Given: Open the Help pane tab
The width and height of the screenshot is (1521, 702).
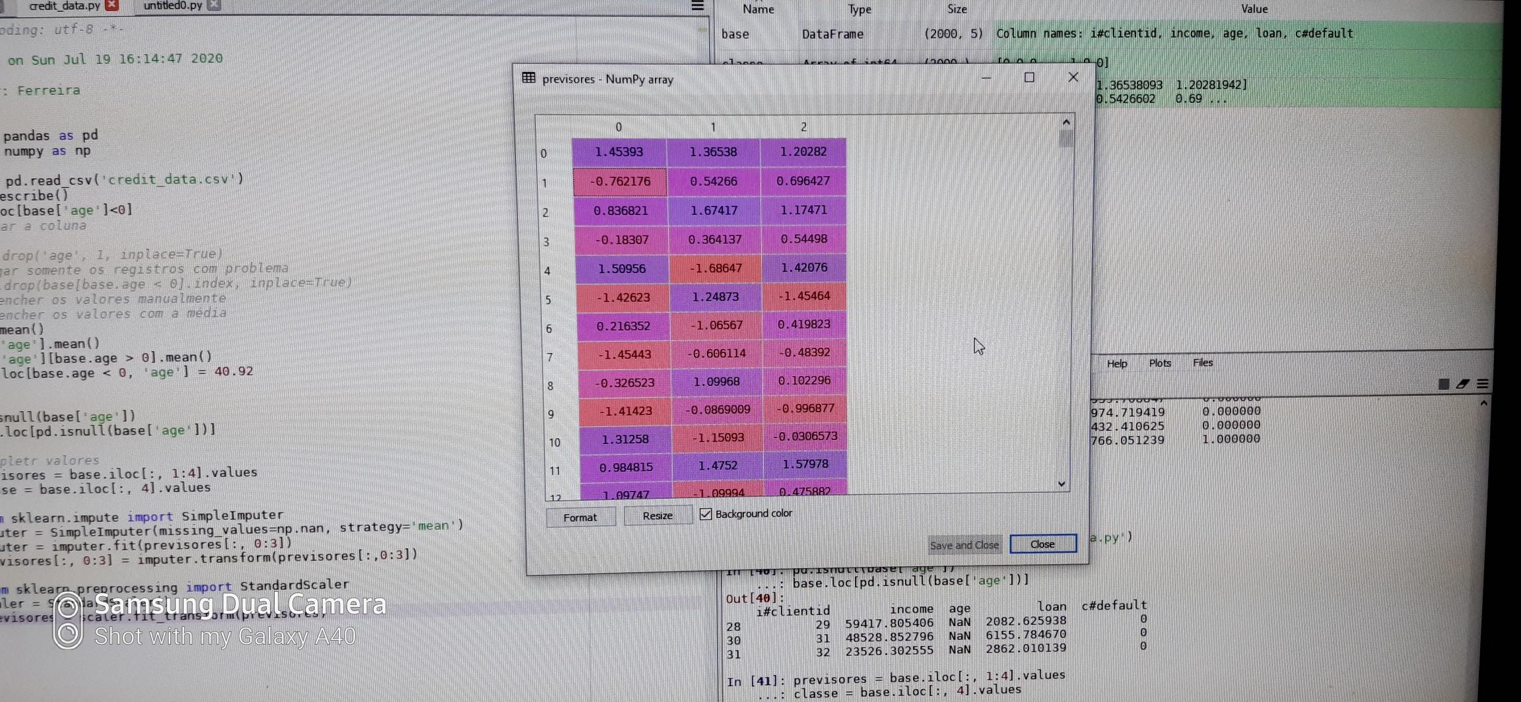Looking at the screenshot, I should (1117, 364).
